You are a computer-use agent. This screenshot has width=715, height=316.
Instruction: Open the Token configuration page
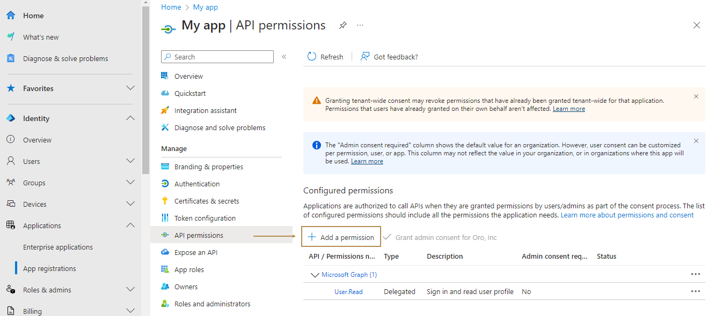click(x=205, y=218)
